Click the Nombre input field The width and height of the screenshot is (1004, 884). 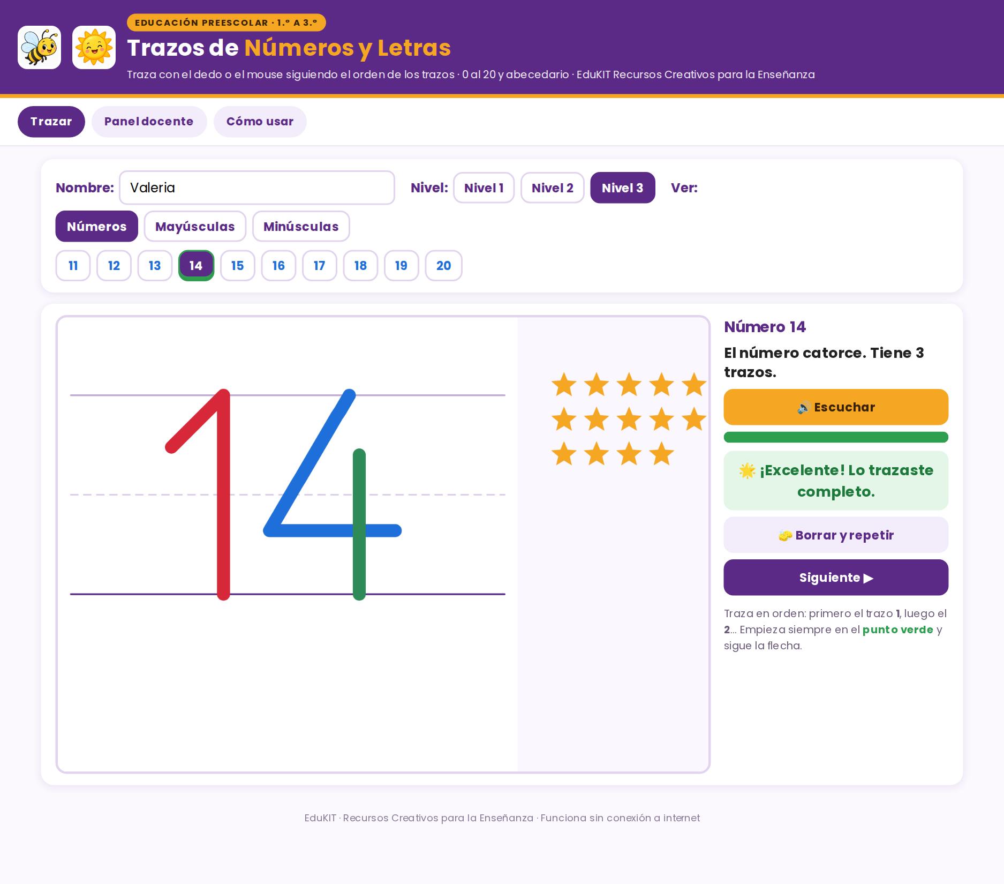257,188
